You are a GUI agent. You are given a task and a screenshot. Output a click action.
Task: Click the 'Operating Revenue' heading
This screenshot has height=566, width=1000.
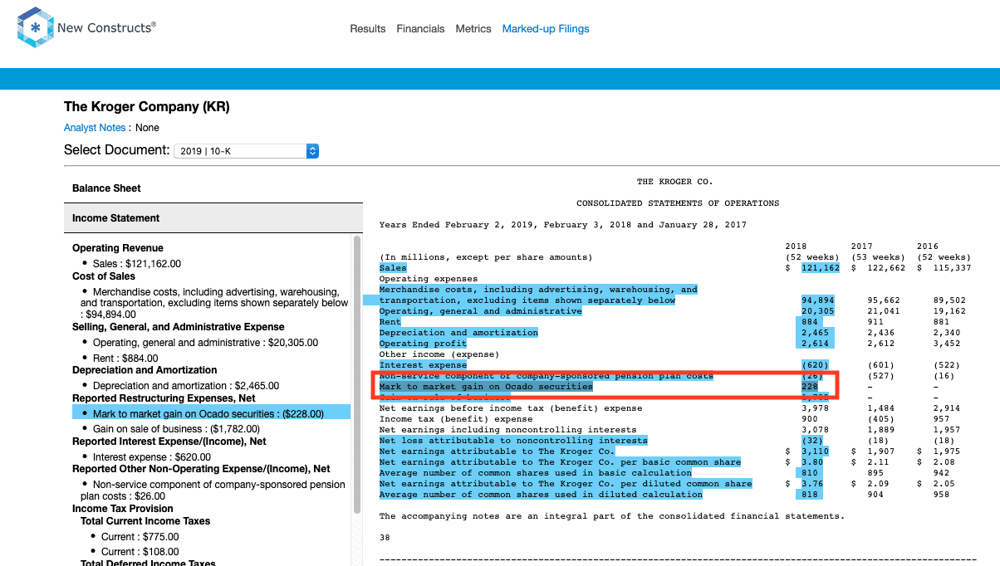tap(118, 248)
